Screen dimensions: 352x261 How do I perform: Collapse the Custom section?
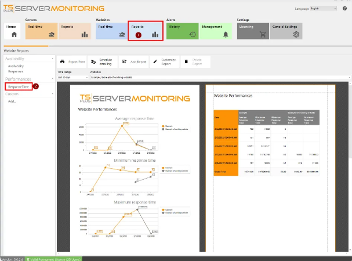tap(52, 94)
